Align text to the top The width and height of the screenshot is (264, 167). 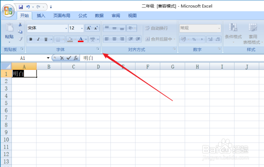coord(107,28)
